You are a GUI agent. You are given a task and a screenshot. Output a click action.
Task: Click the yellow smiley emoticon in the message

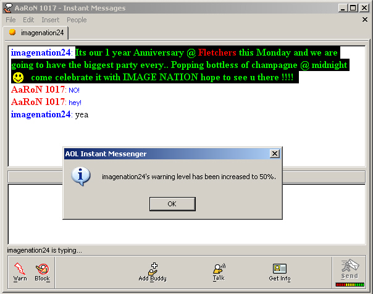18,78
